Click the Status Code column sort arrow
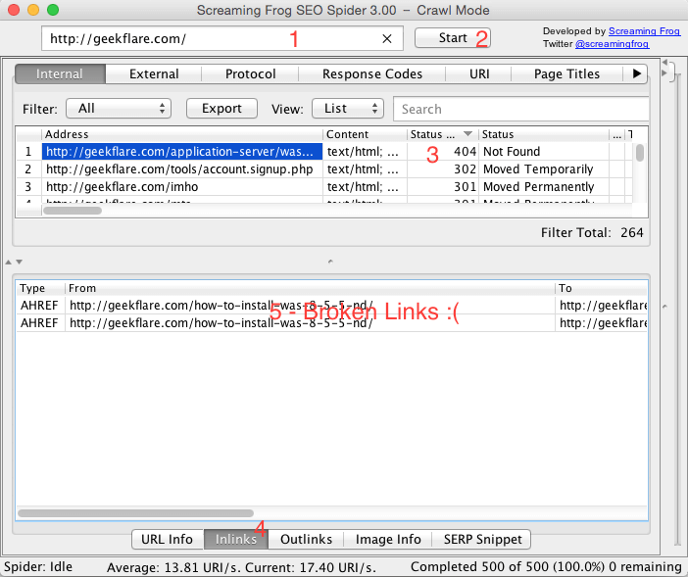Image resolution: width=688 pixels, height=577 pixels. click(x=467, y=134)
